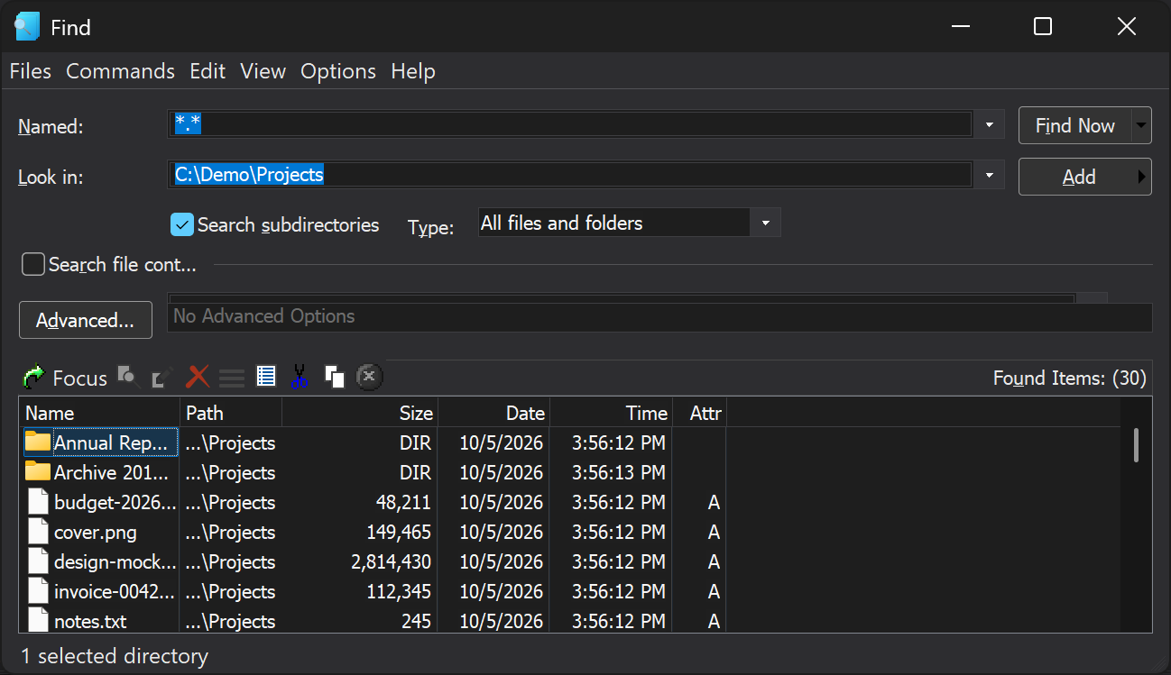Viewport: 1171px width, 675px height.
Task: Click the file icon of the invoice-0042 row
Action: 38,591
